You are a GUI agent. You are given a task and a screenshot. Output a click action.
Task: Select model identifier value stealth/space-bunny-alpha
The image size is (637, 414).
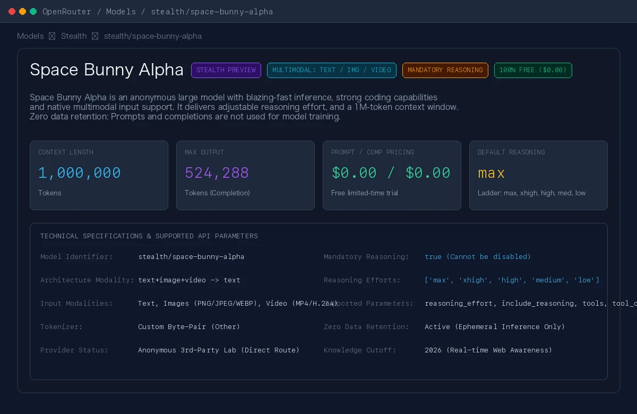tap(191, 256)
